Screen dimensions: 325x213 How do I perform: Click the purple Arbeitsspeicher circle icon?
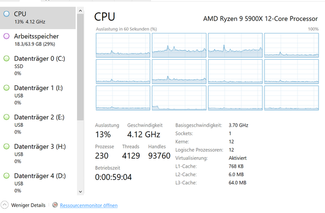(6, 36)
